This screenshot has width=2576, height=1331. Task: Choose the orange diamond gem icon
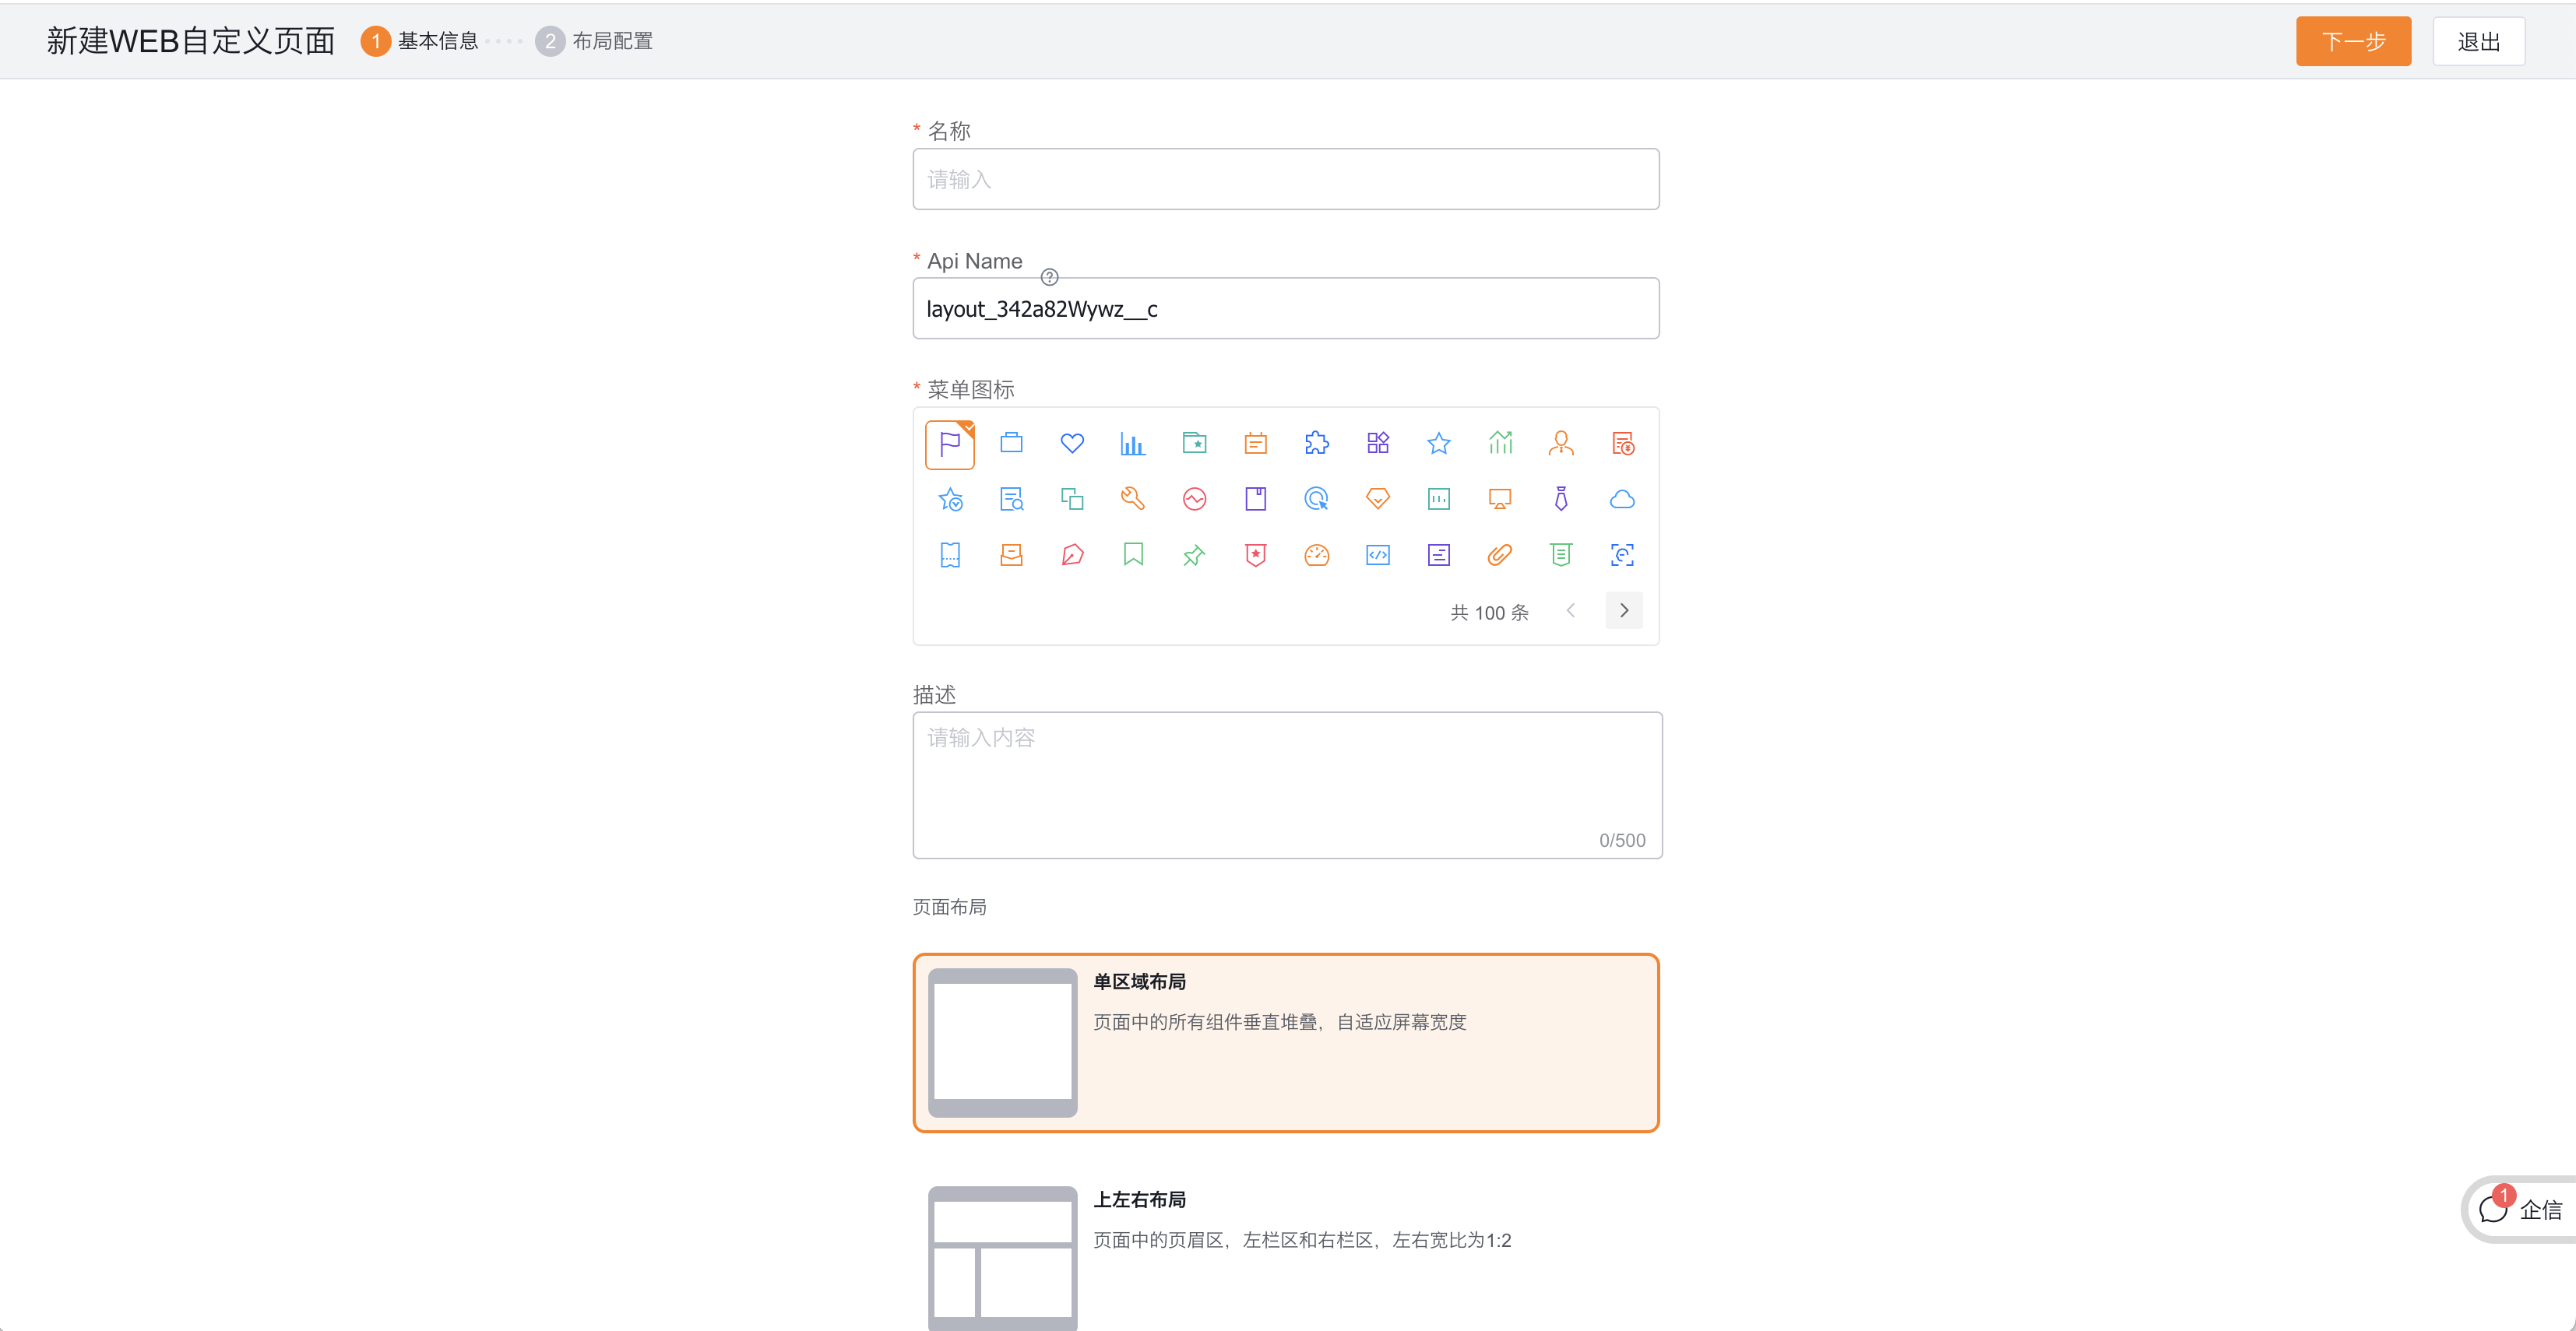[x=1378, y=500]
